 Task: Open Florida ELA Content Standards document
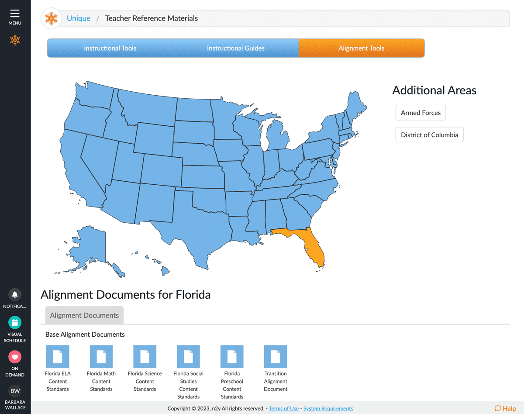coord(58,357)
